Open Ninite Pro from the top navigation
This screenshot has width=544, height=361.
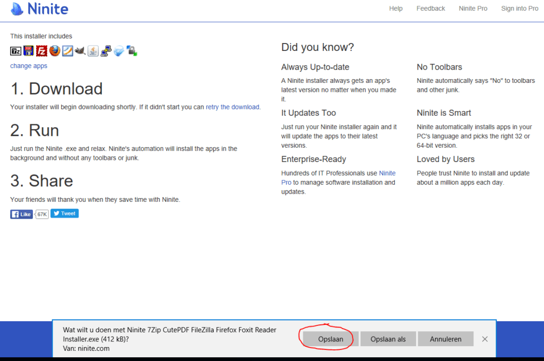[x=473, y=8]
